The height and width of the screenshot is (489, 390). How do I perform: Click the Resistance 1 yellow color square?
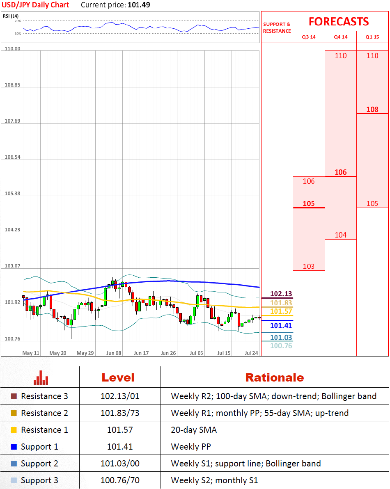14,430
